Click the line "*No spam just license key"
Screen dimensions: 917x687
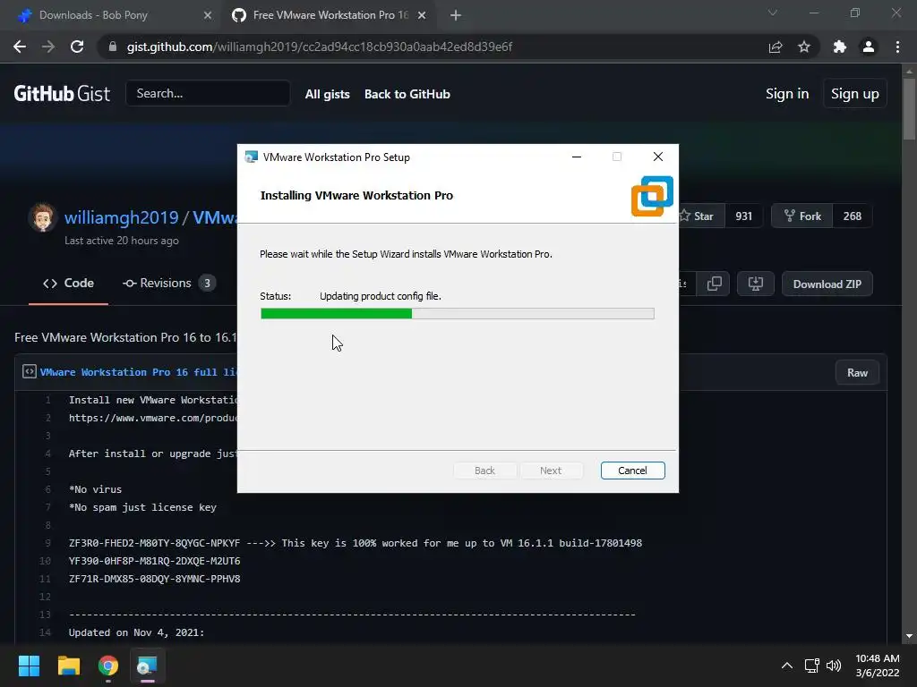(142, 507)
